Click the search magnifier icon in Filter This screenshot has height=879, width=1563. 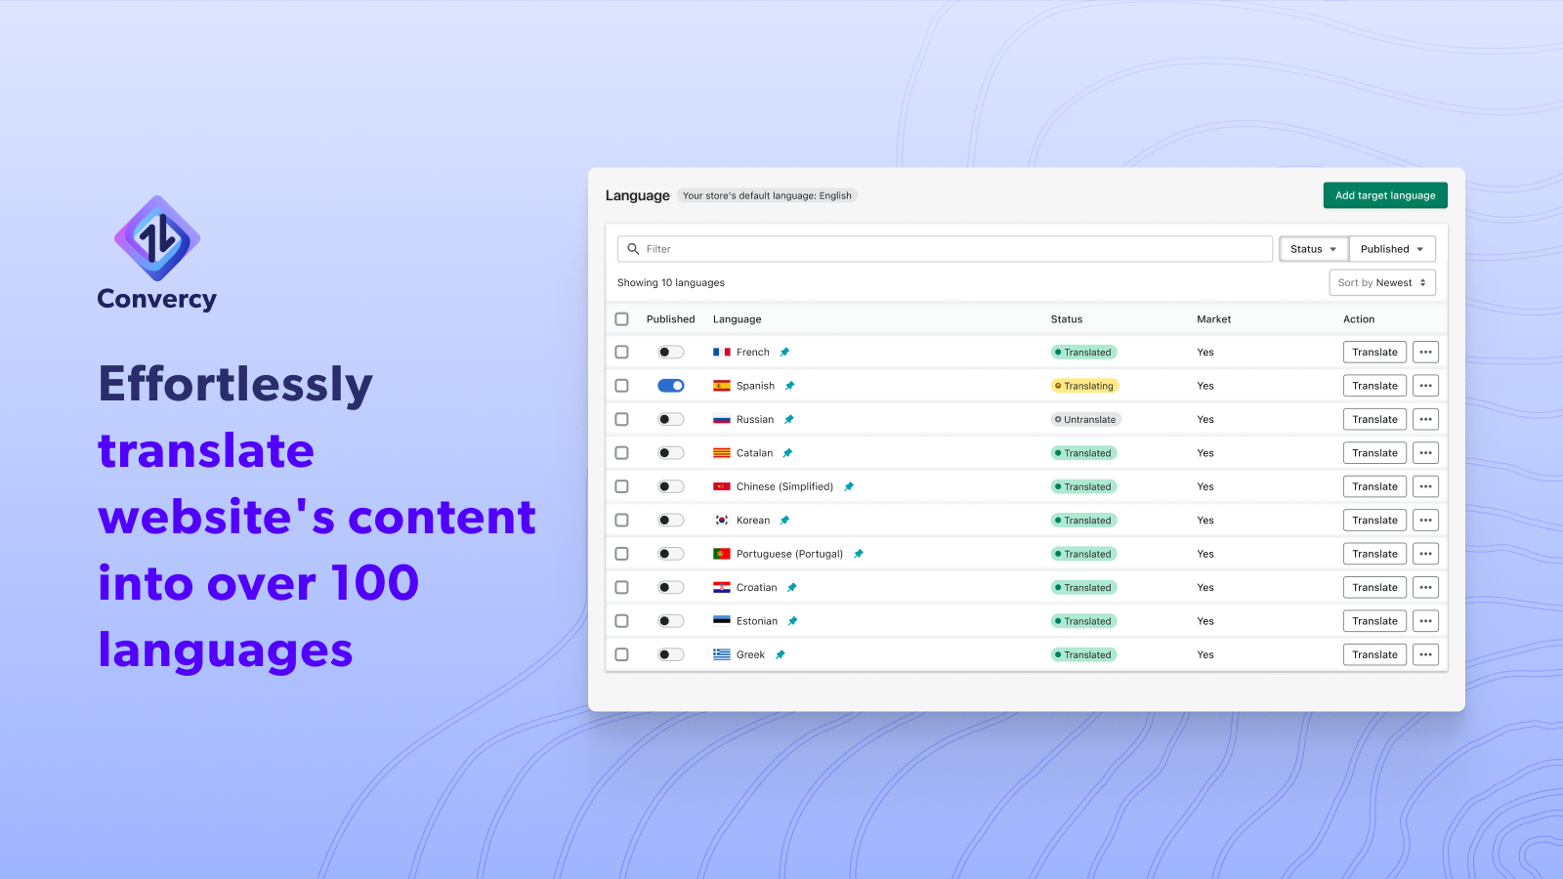tap(633, 249)
